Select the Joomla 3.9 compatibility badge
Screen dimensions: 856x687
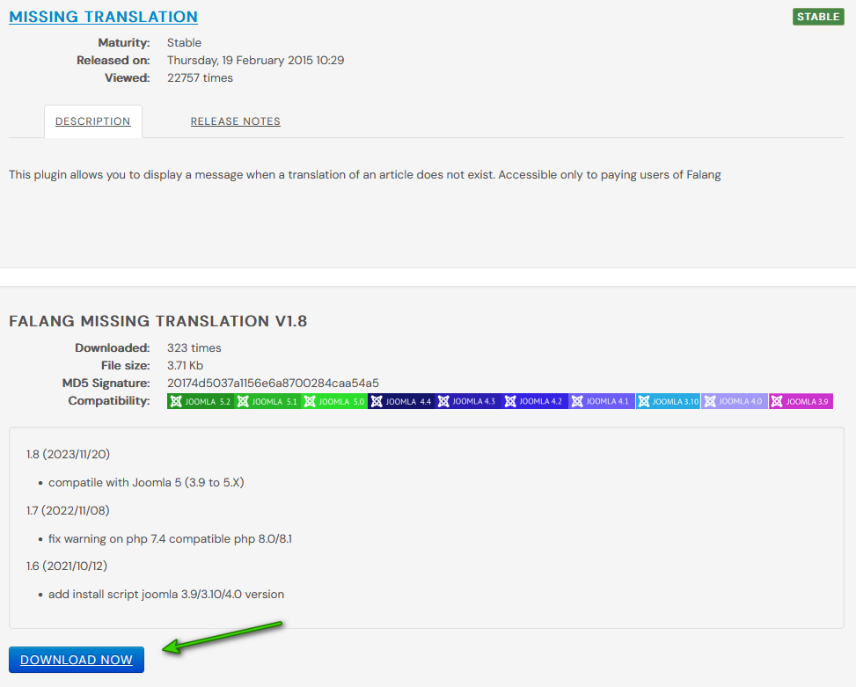pos(801,402)
